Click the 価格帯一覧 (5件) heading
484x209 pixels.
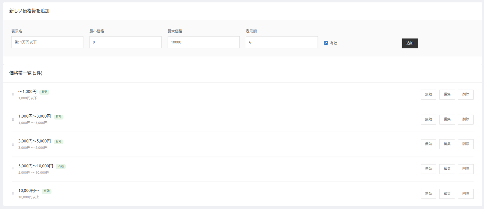(x=26, y=73)
